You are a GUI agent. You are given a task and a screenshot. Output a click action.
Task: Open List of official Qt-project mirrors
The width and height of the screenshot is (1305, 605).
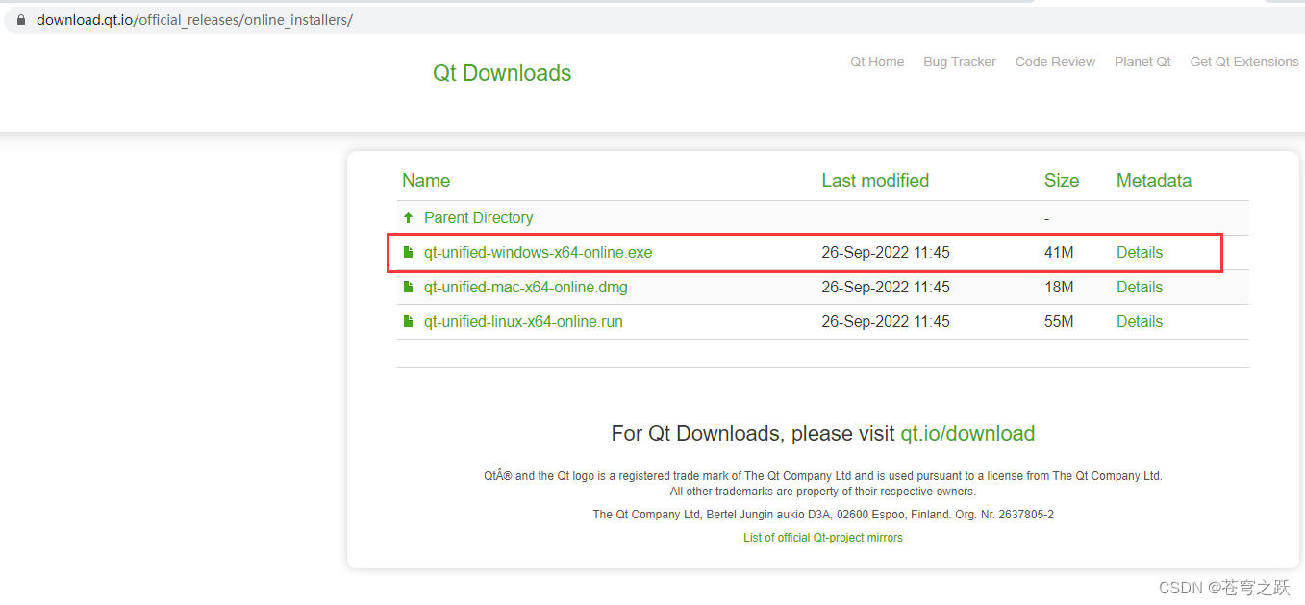tap(822, 537)
